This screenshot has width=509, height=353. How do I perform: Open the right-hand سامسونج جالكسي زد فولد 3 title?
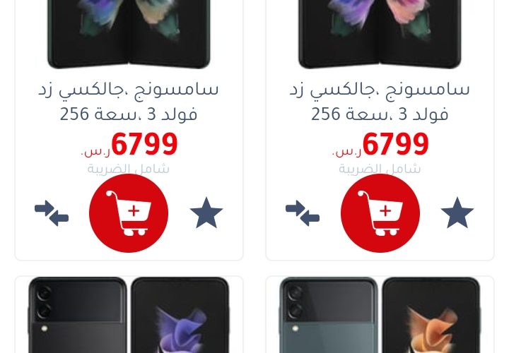pyautogui.click(x=380, y=102)
